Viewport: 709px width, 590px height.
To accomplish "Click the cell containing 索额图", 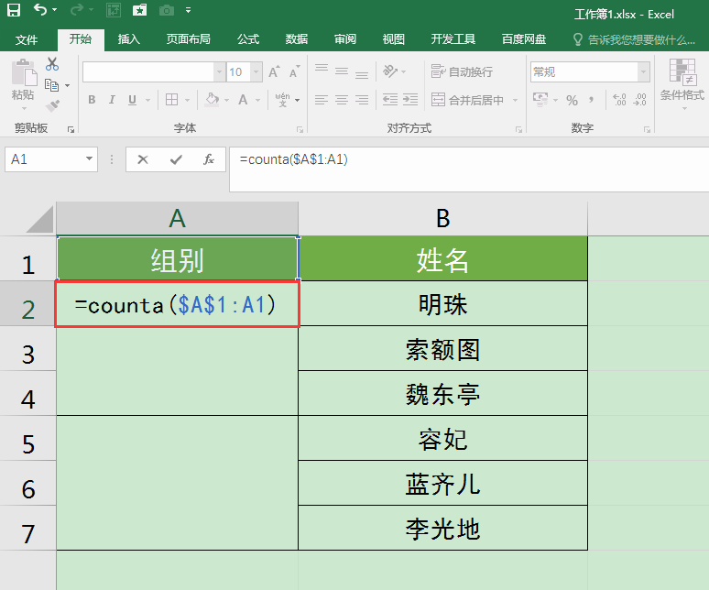I will (442, 348).
